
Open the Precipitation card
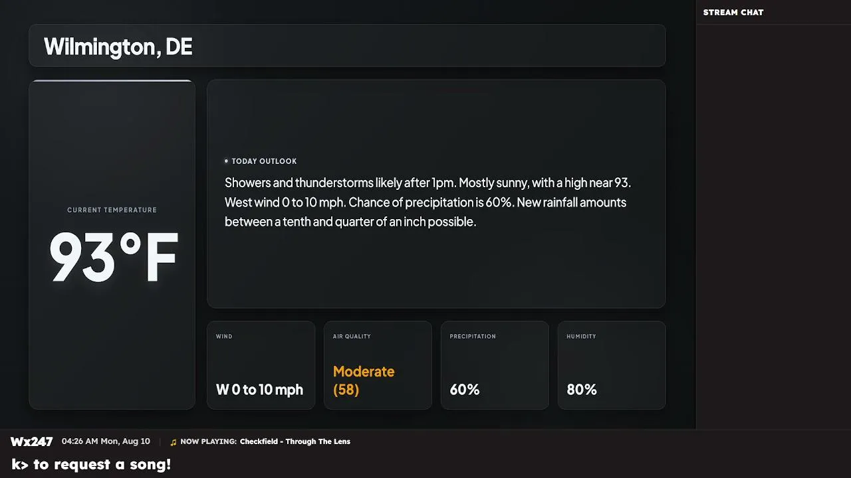tap(495, 365)
